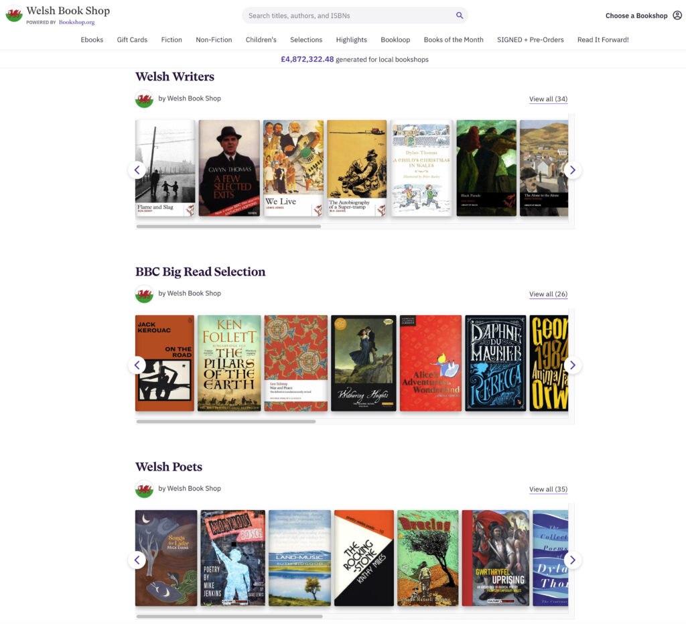Advance BBC Big Read carousel right

point(572,365)
